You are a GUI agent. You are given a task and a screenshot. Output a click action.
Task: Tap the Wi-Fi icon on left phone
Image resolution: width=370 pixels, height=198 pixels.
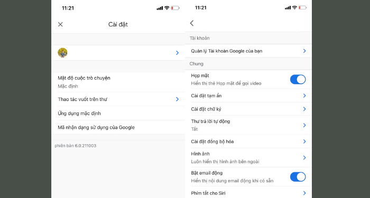(x=167, y=8)
